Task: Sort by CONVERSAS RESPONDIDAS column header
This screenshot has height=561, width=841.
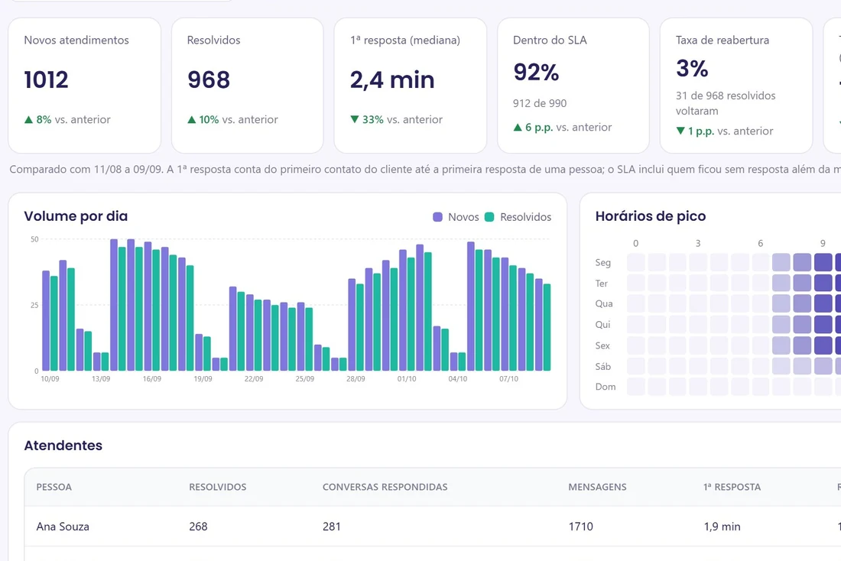Action: pos(385,487)
